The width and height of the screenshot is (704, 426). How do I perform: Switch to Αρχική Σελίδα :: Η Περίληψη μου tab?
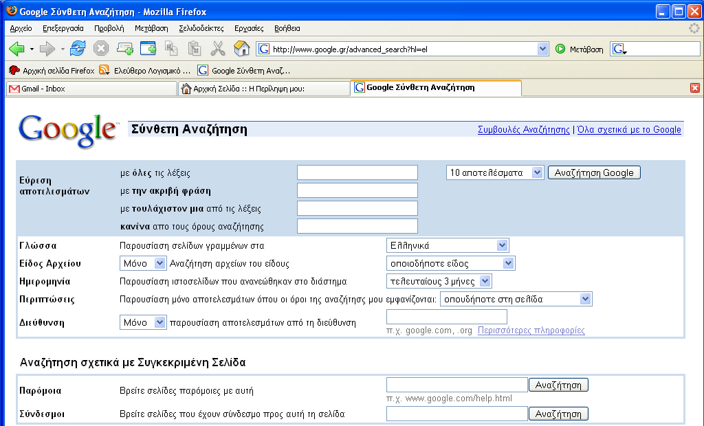[x=264, y=89]
